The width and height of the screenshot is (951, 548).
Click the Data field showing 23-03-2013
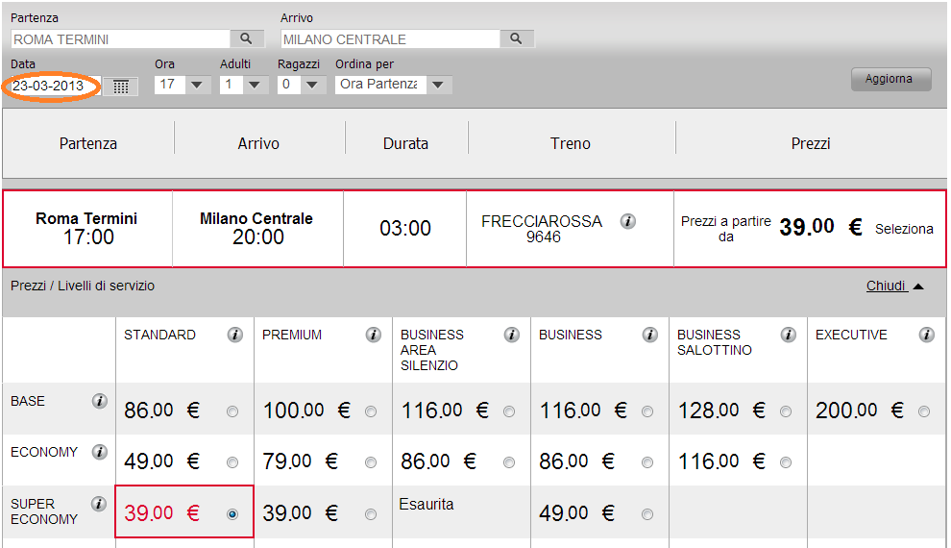(54, 86)
